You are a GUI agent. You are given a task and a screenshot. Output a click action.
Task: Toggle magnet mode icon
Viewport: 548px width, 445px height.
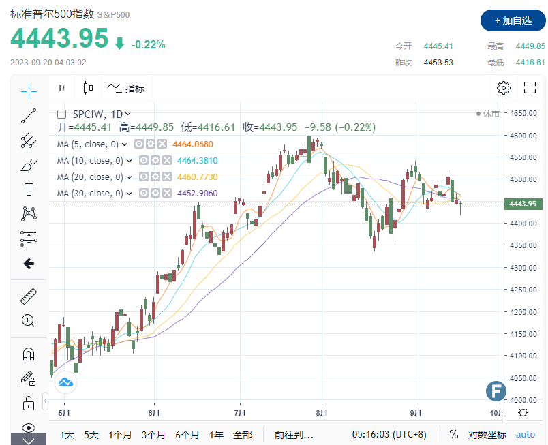(29, 354)
